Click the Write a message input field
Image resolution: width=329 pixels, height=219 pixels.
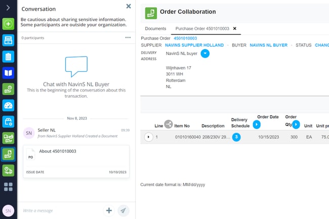(61, 210)
